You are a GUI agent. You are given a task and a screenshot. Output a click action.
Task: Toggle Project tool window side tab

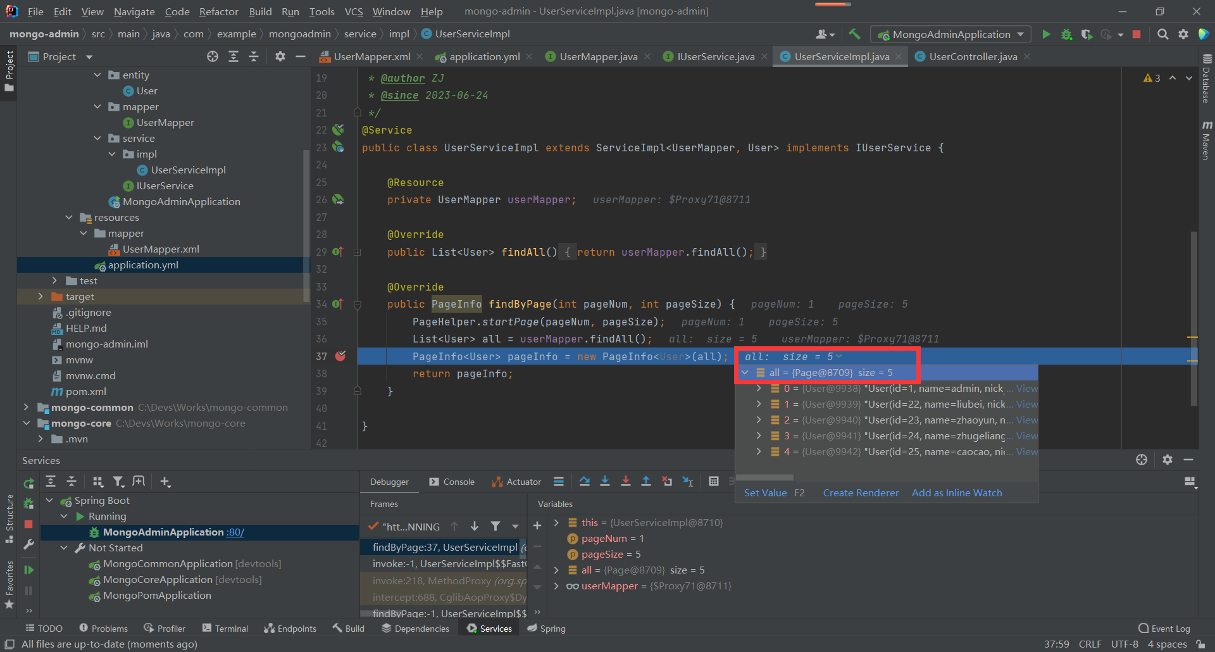pyautogui.click(x=9, y=71)
